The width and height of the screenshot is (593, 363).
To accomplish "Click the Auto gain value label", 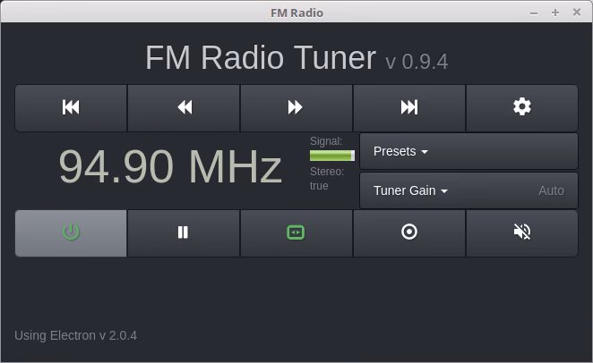I will click(551, 190).
